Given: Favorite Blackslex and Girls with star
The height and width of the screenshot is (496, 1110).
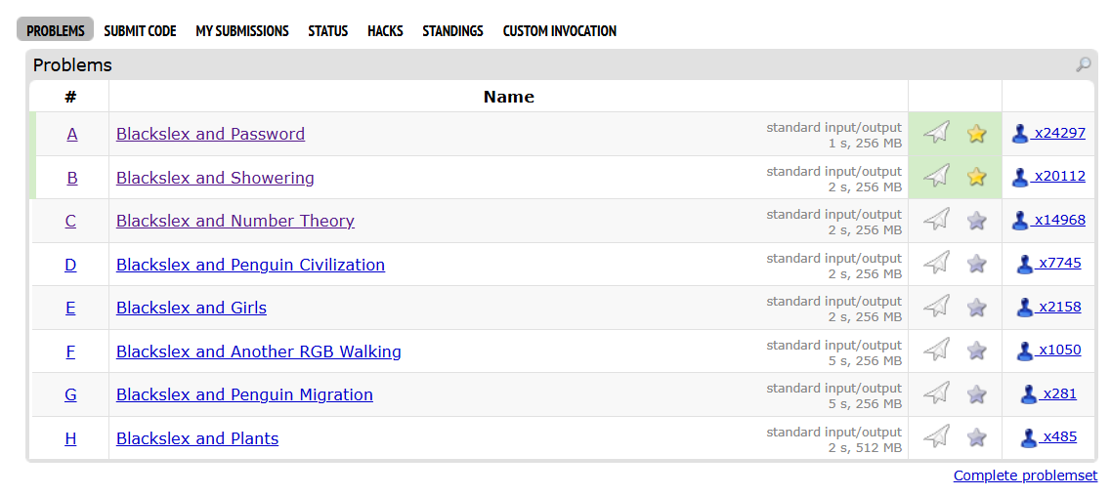Looking at the screenshot, I should (977, 308).
